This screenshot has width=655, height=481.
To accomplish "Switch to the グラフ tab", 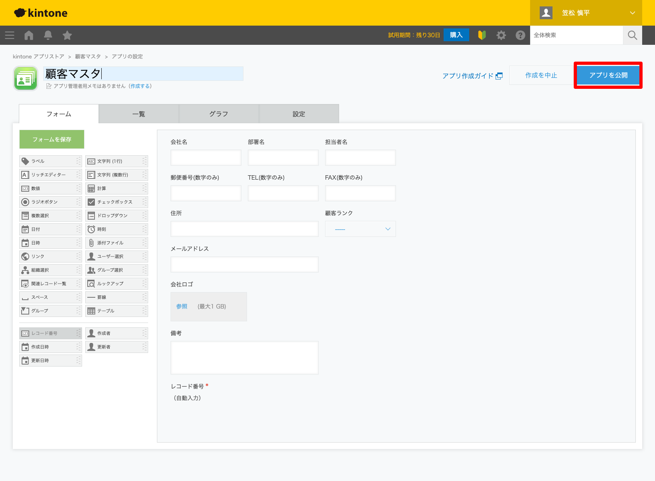I will tap(219, 114).
